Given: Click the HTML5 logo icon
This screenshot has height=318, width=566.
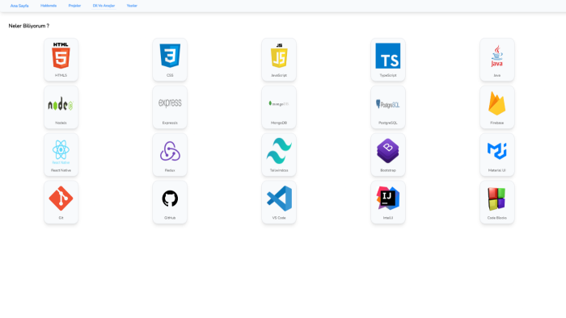Looking at the screenshot, I should pyautogui.click(x=61, y=56).
